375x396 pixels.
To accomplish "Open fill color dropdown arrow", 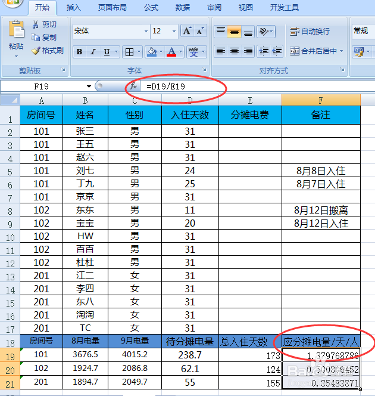I will (x=161, y=52).
